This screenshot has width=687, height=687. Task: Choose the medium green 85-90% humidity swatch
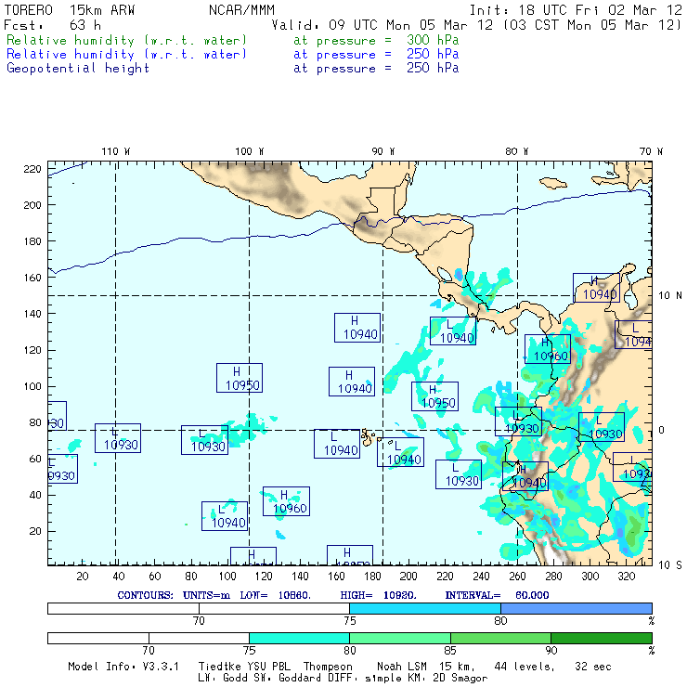point(499,638)
